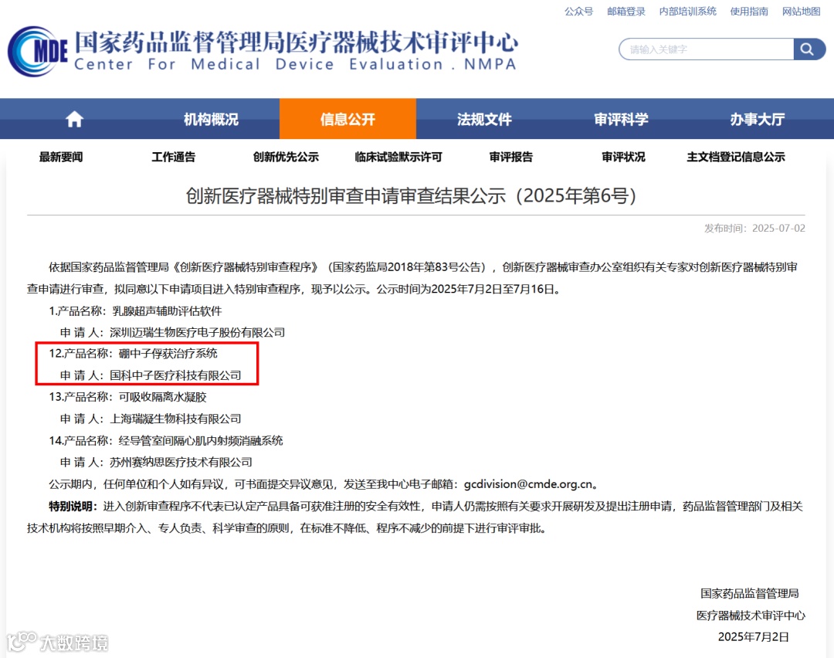Click signature line 国家药品监督管理局
The height and width of the screenshot is (658, 834).
click(x=749, y=593)
